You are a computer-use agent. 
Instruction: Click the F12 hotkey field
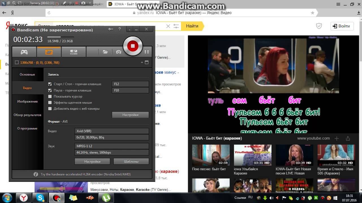point(130,84)
